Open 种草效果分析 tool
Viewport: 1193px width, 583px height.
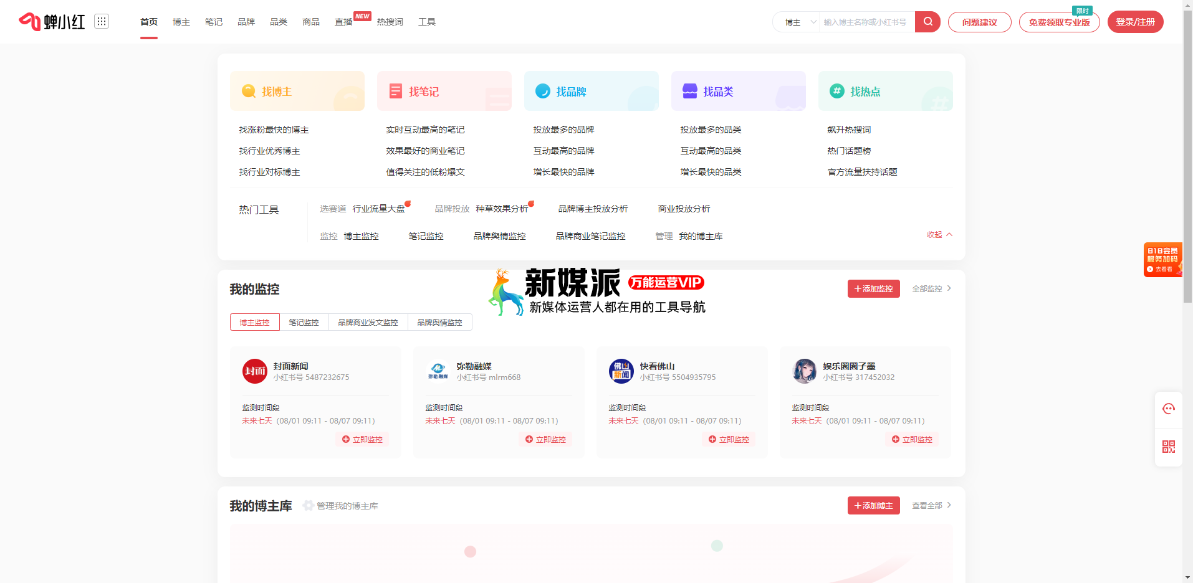[502, 209]
